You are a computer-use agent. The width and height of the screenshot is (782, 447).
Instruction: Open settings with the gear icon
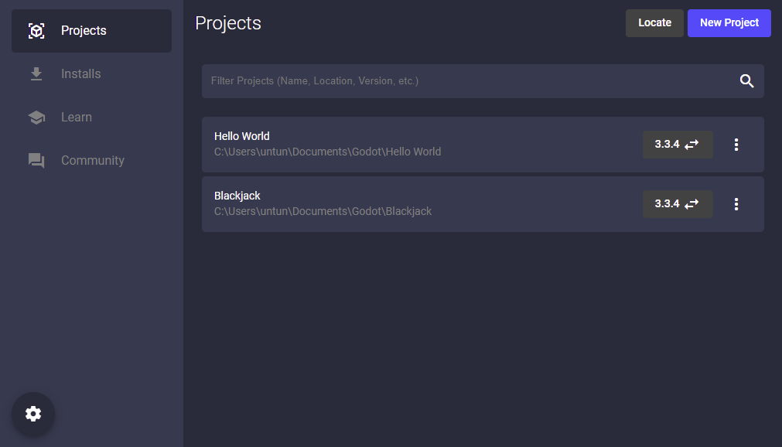[33, 414]
